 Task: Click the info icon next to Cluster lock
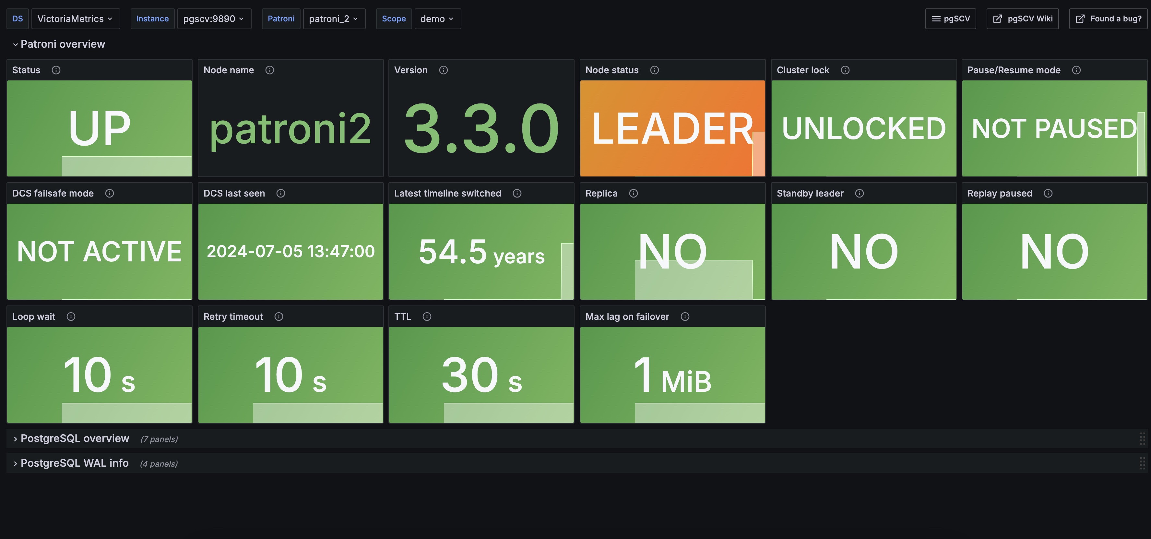[x=845, y=70]
